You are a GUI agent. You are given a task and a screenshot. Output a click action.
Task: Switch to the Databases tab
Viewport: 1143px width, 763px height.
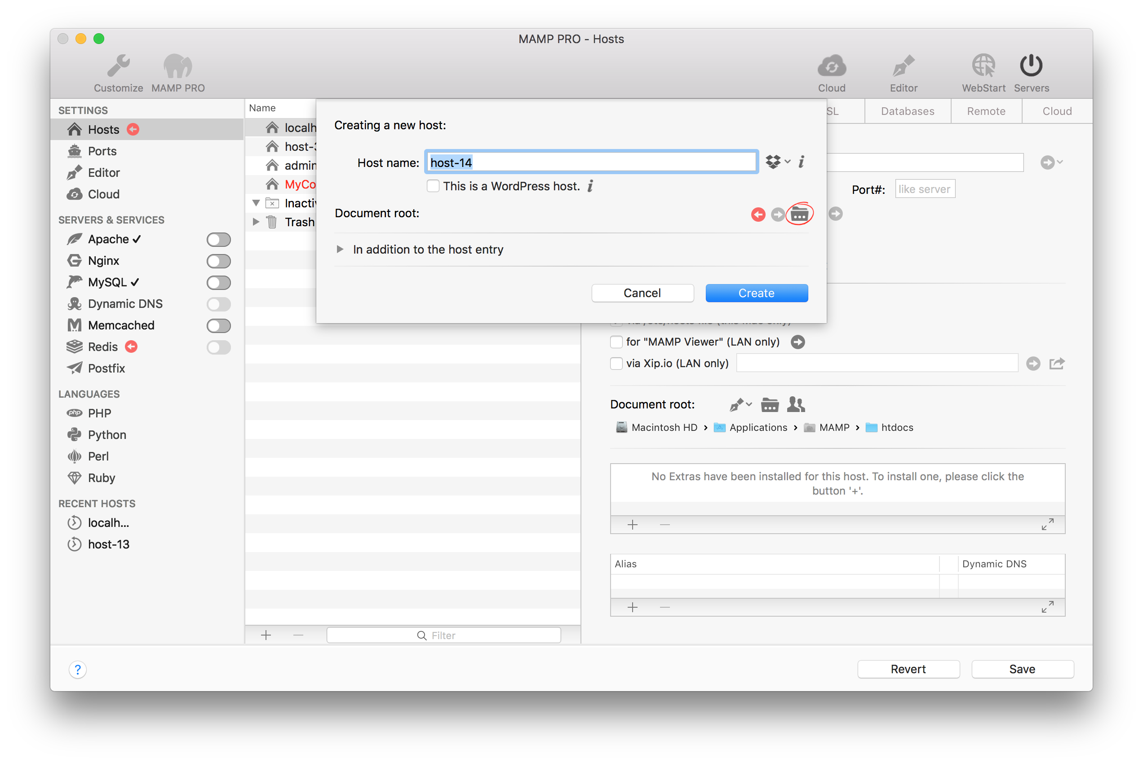pos(907,111)
